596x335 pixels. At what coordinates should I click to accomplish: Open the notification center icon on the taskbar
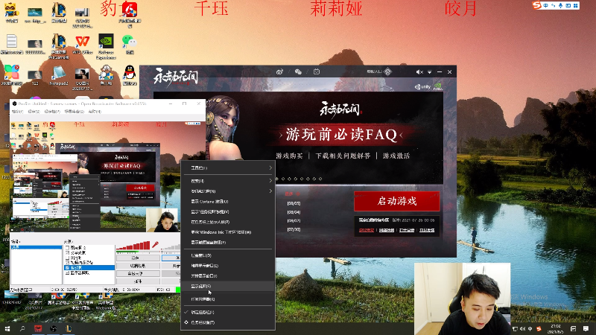click(x=586, y=329)
